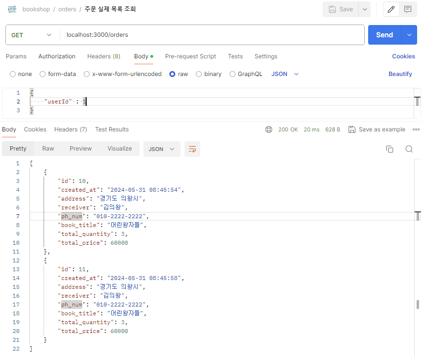Click the 200 OK status text
The height and width of the screenshot is (357, 422).
pos(288,129)
